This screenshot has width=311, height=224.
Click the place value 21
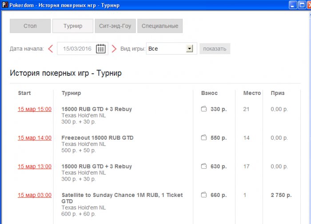pos(246,109)
